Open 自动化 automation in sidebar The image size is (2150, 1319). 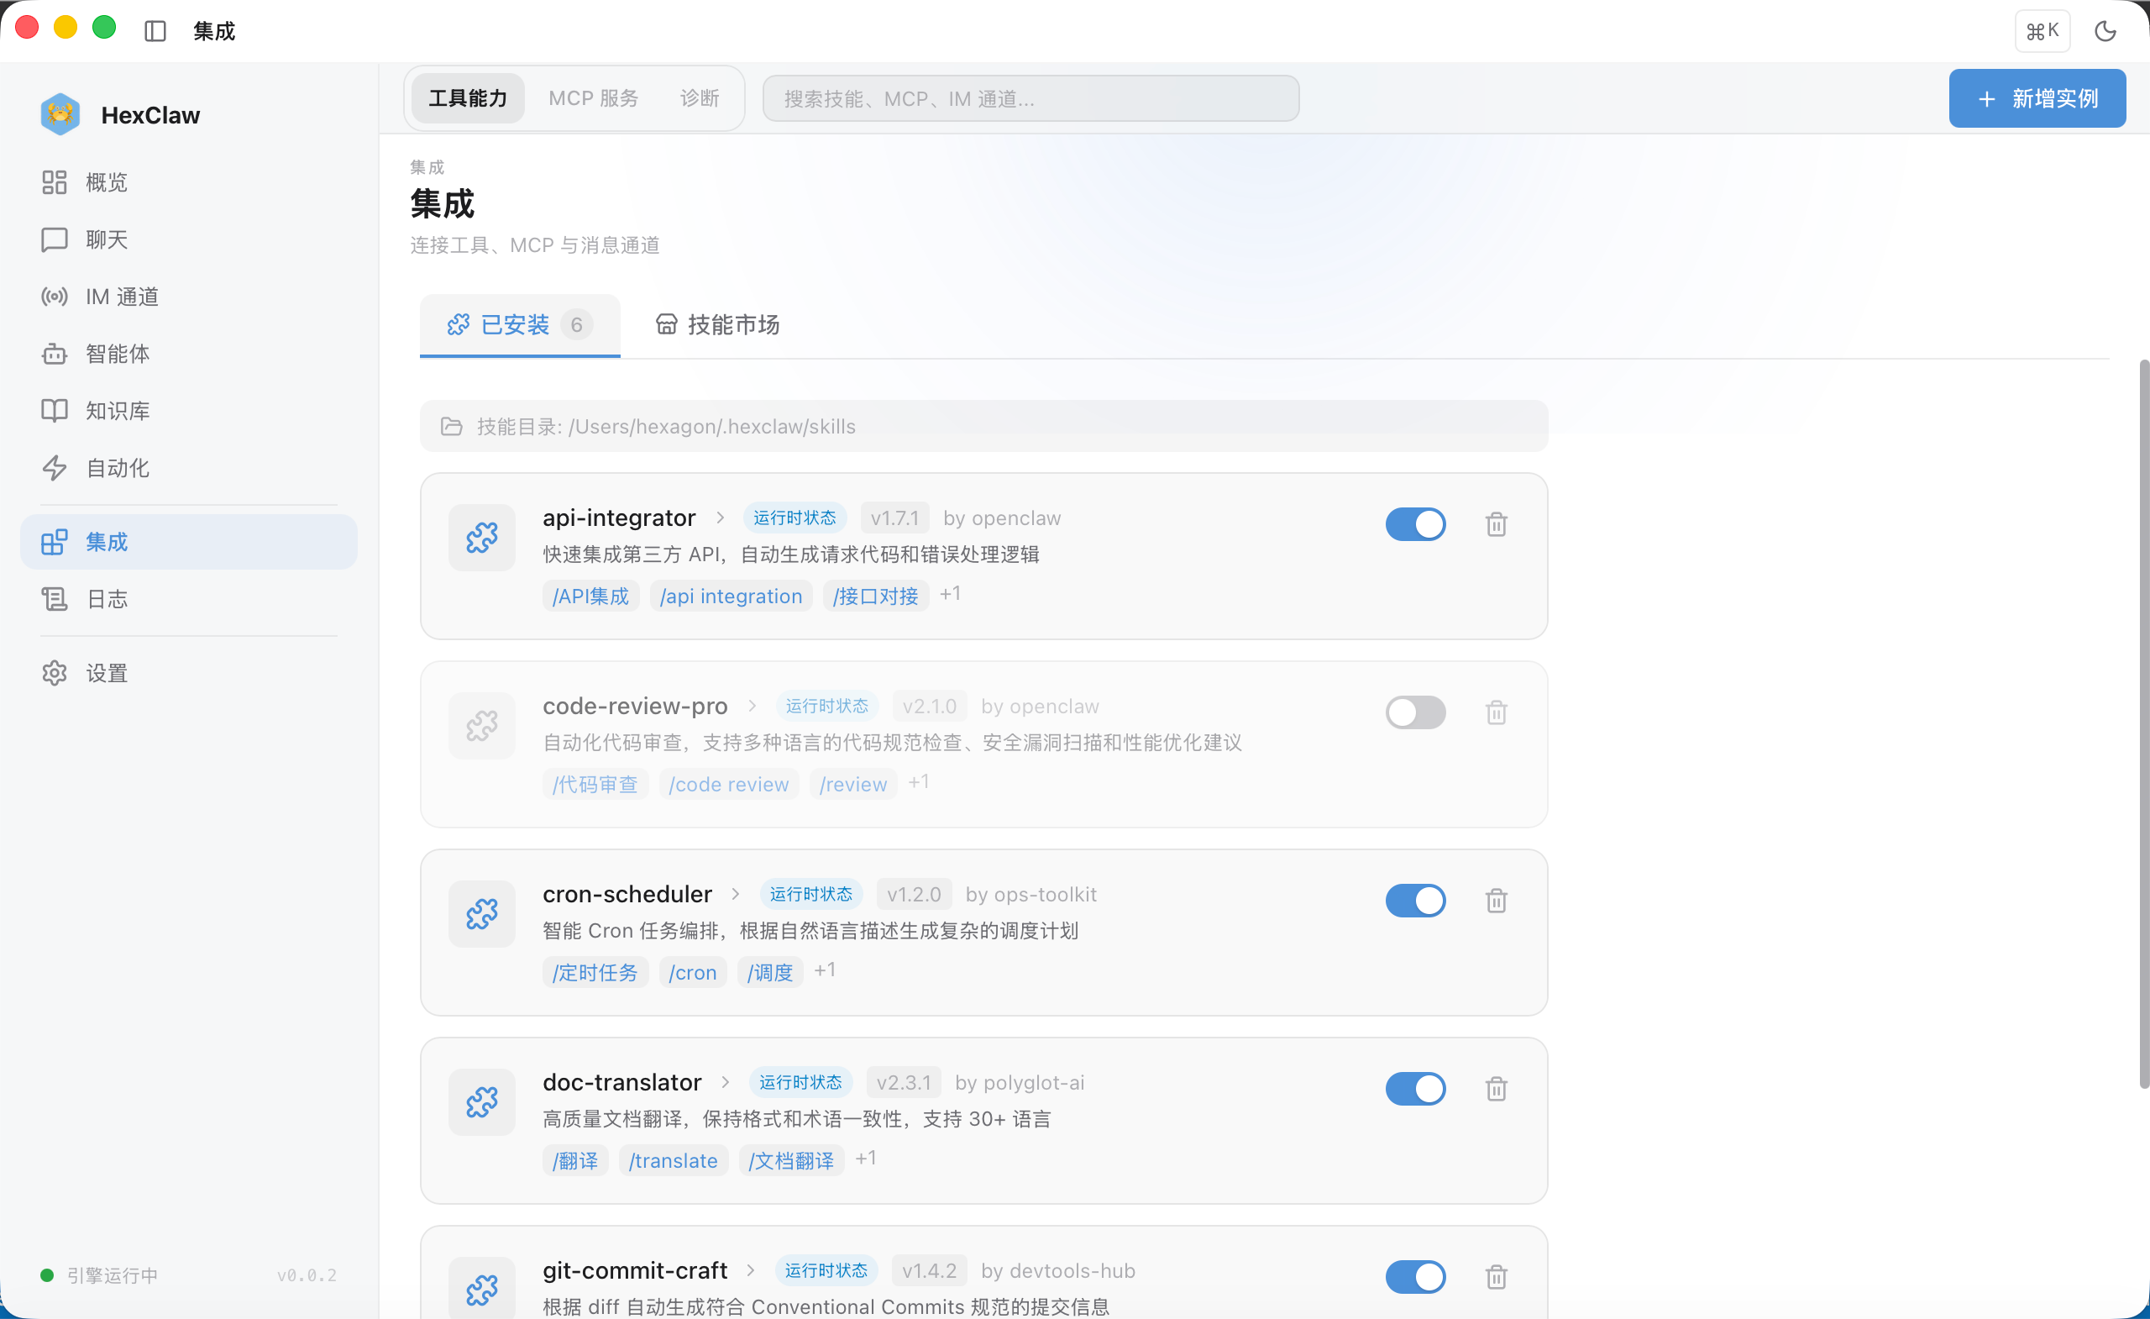pos(188,468)
